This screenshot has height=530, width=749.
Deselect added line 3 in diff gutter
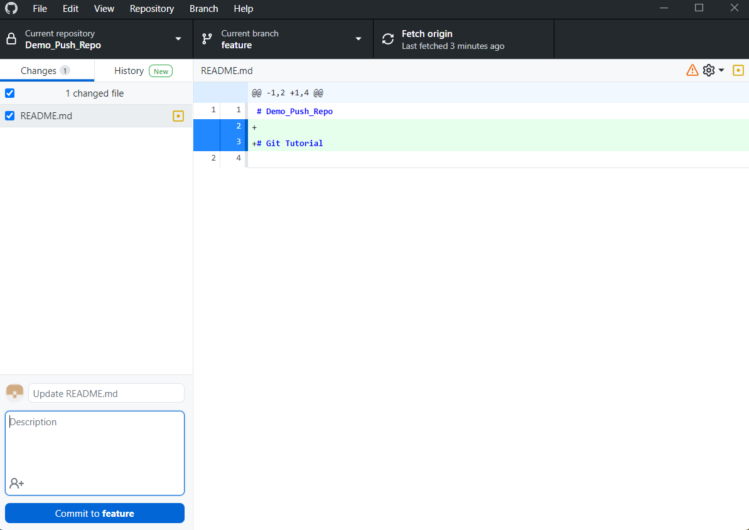tap(232, 143)
